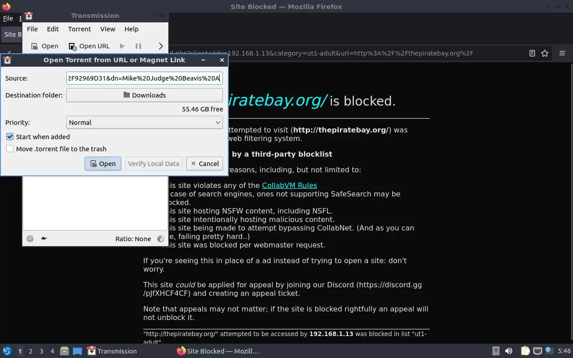This screenshot has width=573, height=358.
Task: Open Transmission options gear icon
Action: pos(30,239)
